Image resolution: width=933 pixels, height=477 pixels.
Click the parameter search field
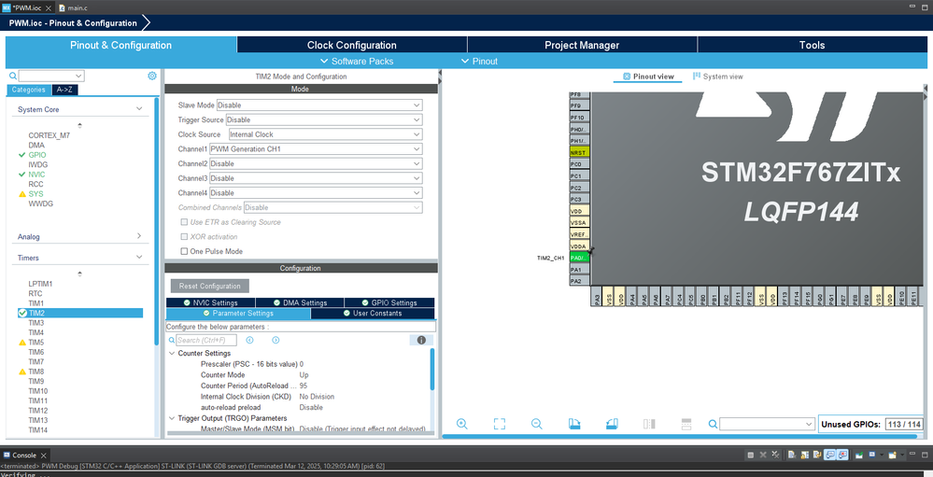[x=206, y=340]
